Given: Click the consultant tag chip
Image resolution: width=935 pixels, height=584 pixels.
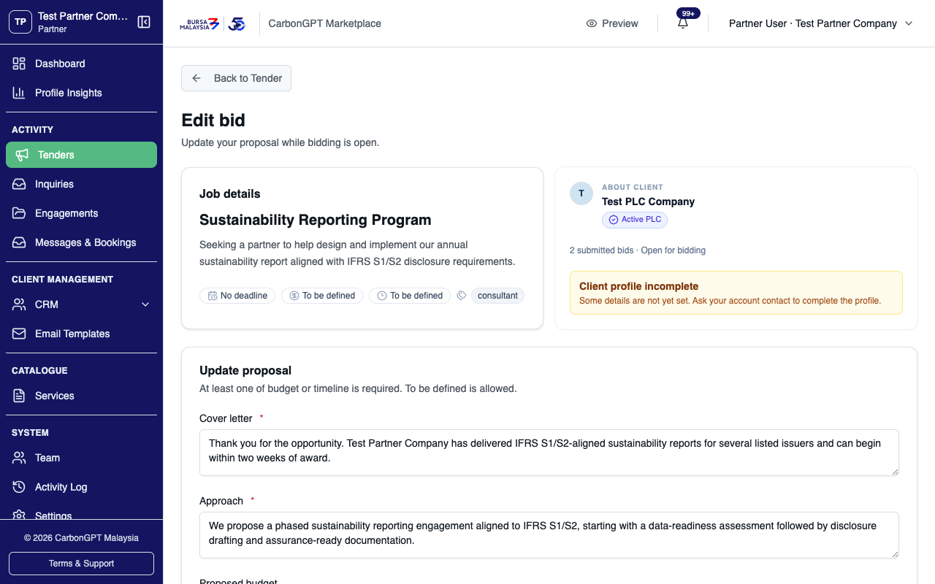Looking at the screenshot, I should [x=497, y=296].
